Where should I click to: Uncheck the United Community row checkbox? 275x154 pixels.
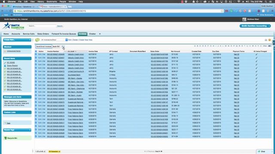pos(36,71)
